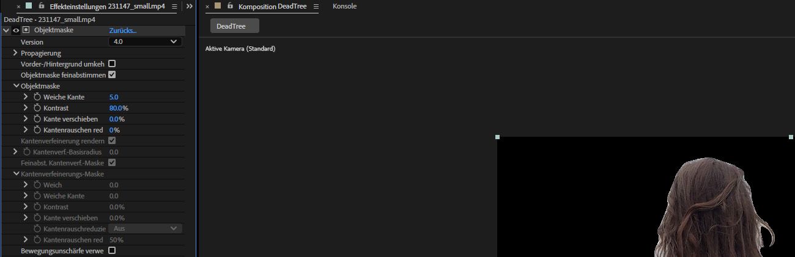Click stopwatch beside the Weich property
795x257 pixels.
tap(37, 185)
